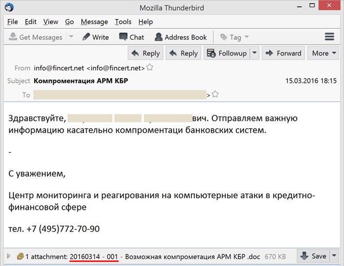Click the redacted To recipient field
Screen dimensions: 344x266
click(120, 95)
